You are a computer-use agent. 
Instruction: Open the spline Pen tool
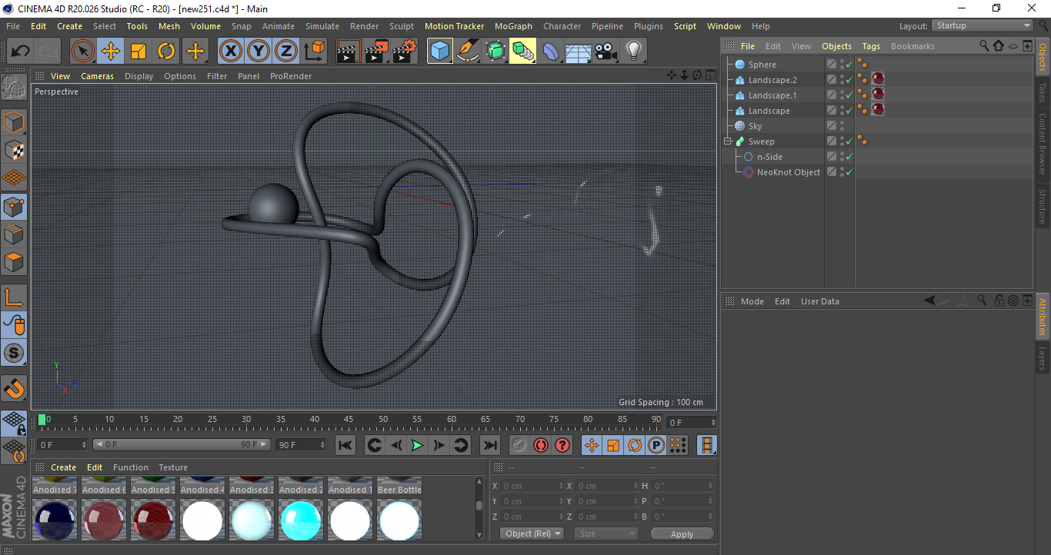coord(468,52)
